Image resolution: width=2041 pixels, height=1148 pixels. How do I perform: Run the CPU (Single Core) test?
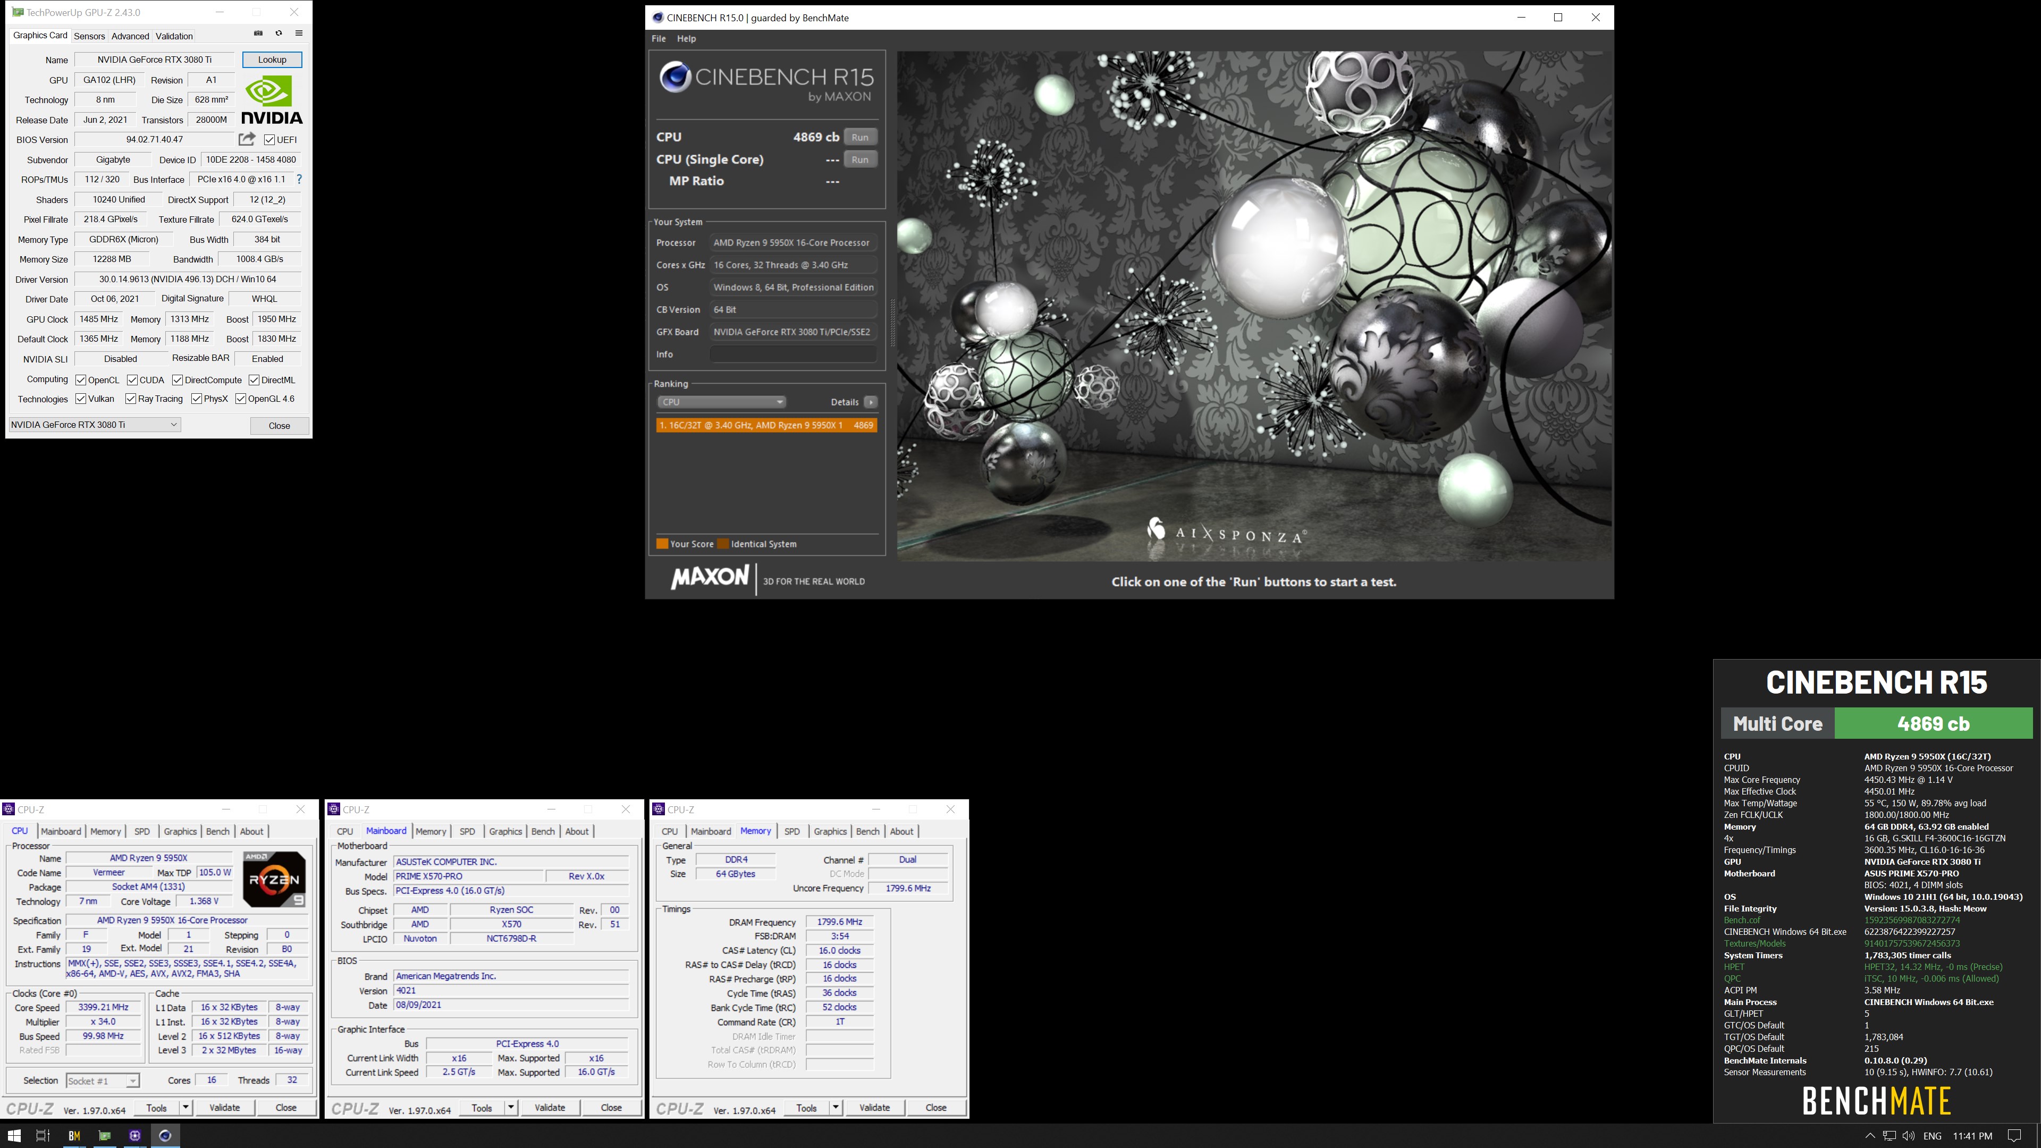point(859,159)
